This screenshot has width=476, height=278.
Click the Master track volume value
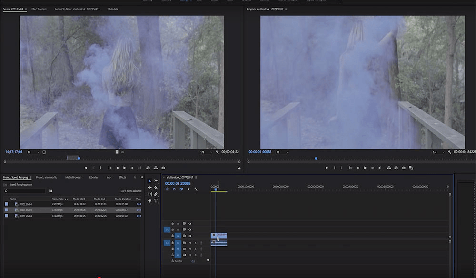(x=193, y=261)
